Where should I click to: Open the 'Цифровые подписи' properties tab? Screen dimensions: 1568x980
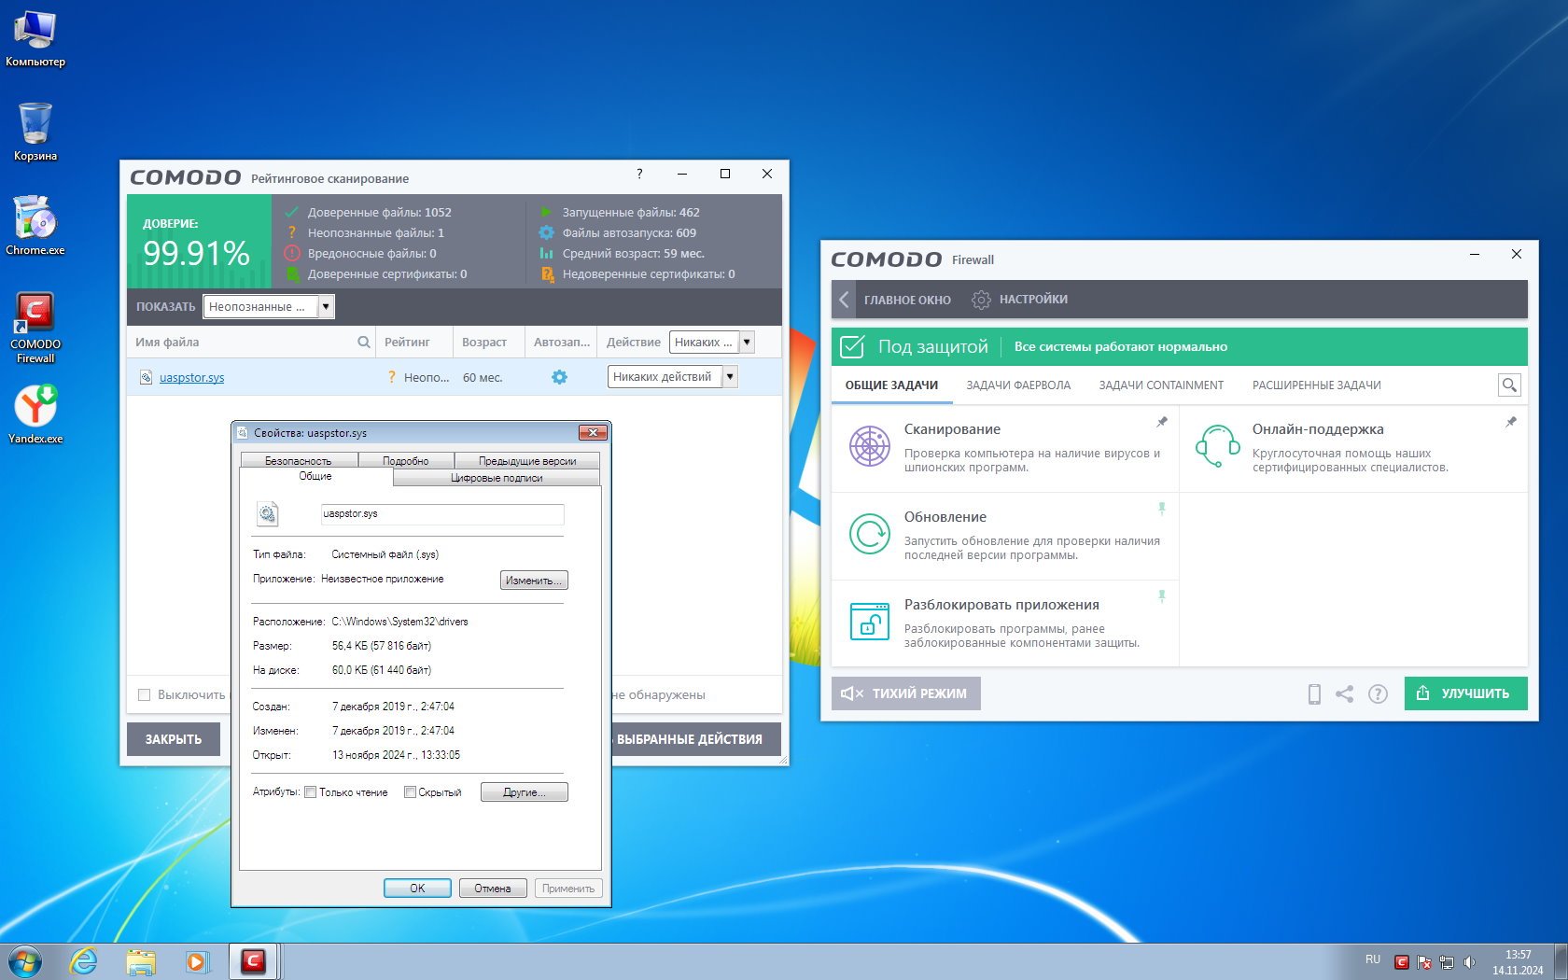[497, 478]
